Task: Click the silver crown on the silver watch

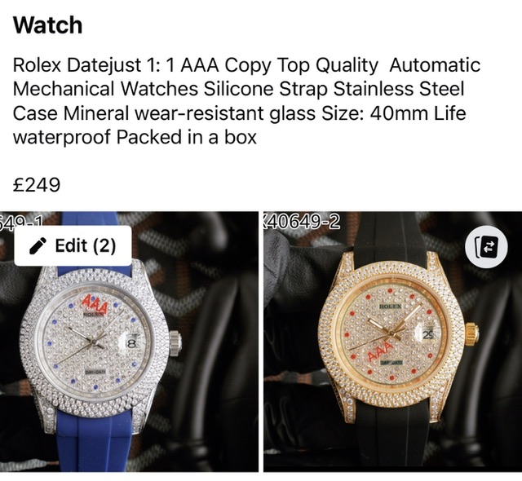Action: tap(175, 342)
